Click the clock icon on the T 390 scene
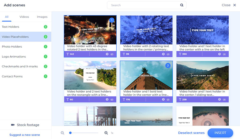The height and width of the screenshot is (139, 240). [220, 54]
